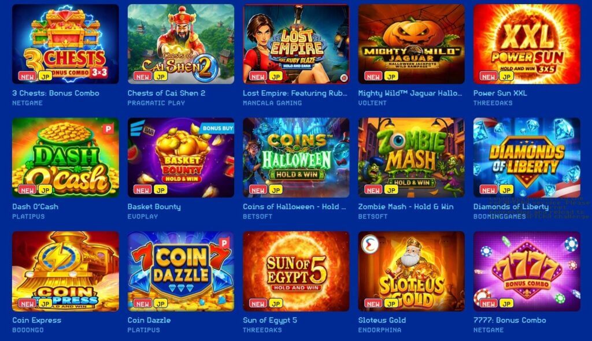
Task: Click the Threeoaks provider under Power Sun XXL
Action: point(493,103)
